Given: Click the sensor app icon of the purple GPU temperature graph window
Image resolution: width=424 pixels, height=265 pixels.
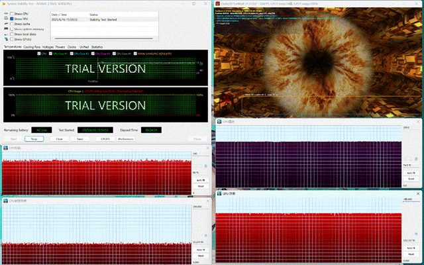Looking at the screenshot, I should click(219, 122).
